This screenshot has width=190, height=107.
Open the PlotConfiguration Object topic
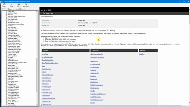[x=13, y=23]
